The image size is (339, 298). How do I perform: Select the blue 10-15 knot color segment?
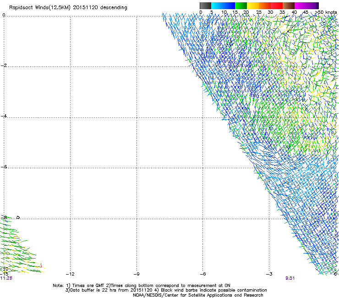coord(229,6)
